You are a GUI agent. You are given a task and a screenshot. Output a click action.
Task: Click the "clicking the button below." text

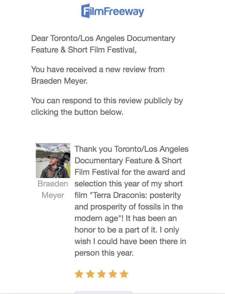pyautogui.click(x=77, y=112)
